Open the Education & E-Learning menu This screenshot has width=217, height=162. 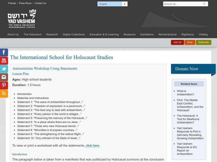tap(104, 35)
